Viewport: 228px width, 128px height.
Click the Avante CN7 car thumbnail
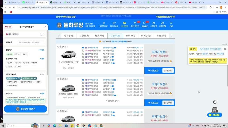pos(68,55)
